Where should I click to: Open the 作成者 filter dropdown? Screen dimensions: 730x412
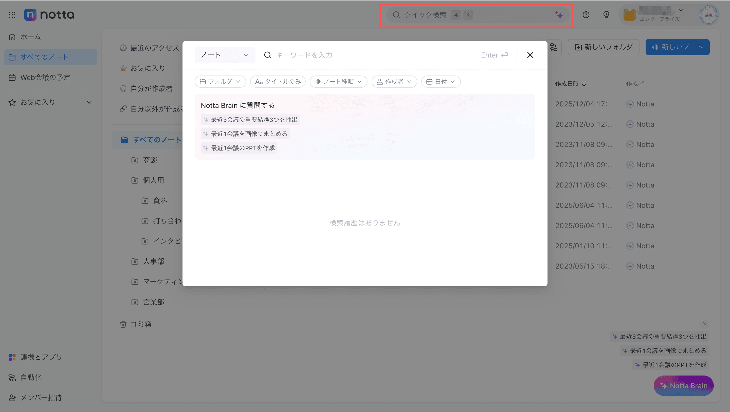click(x=394, y=82)
